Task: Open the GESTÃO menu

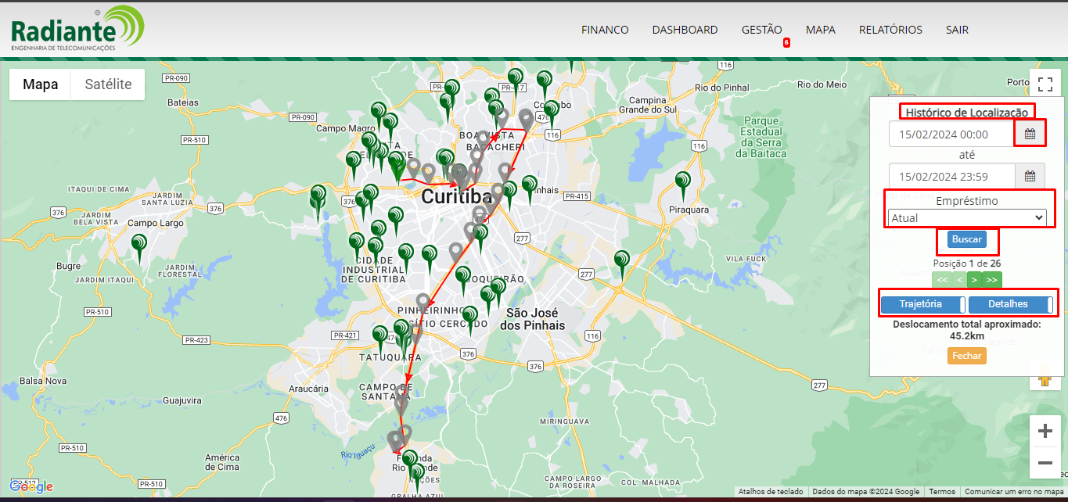Action: click(761, 30)
